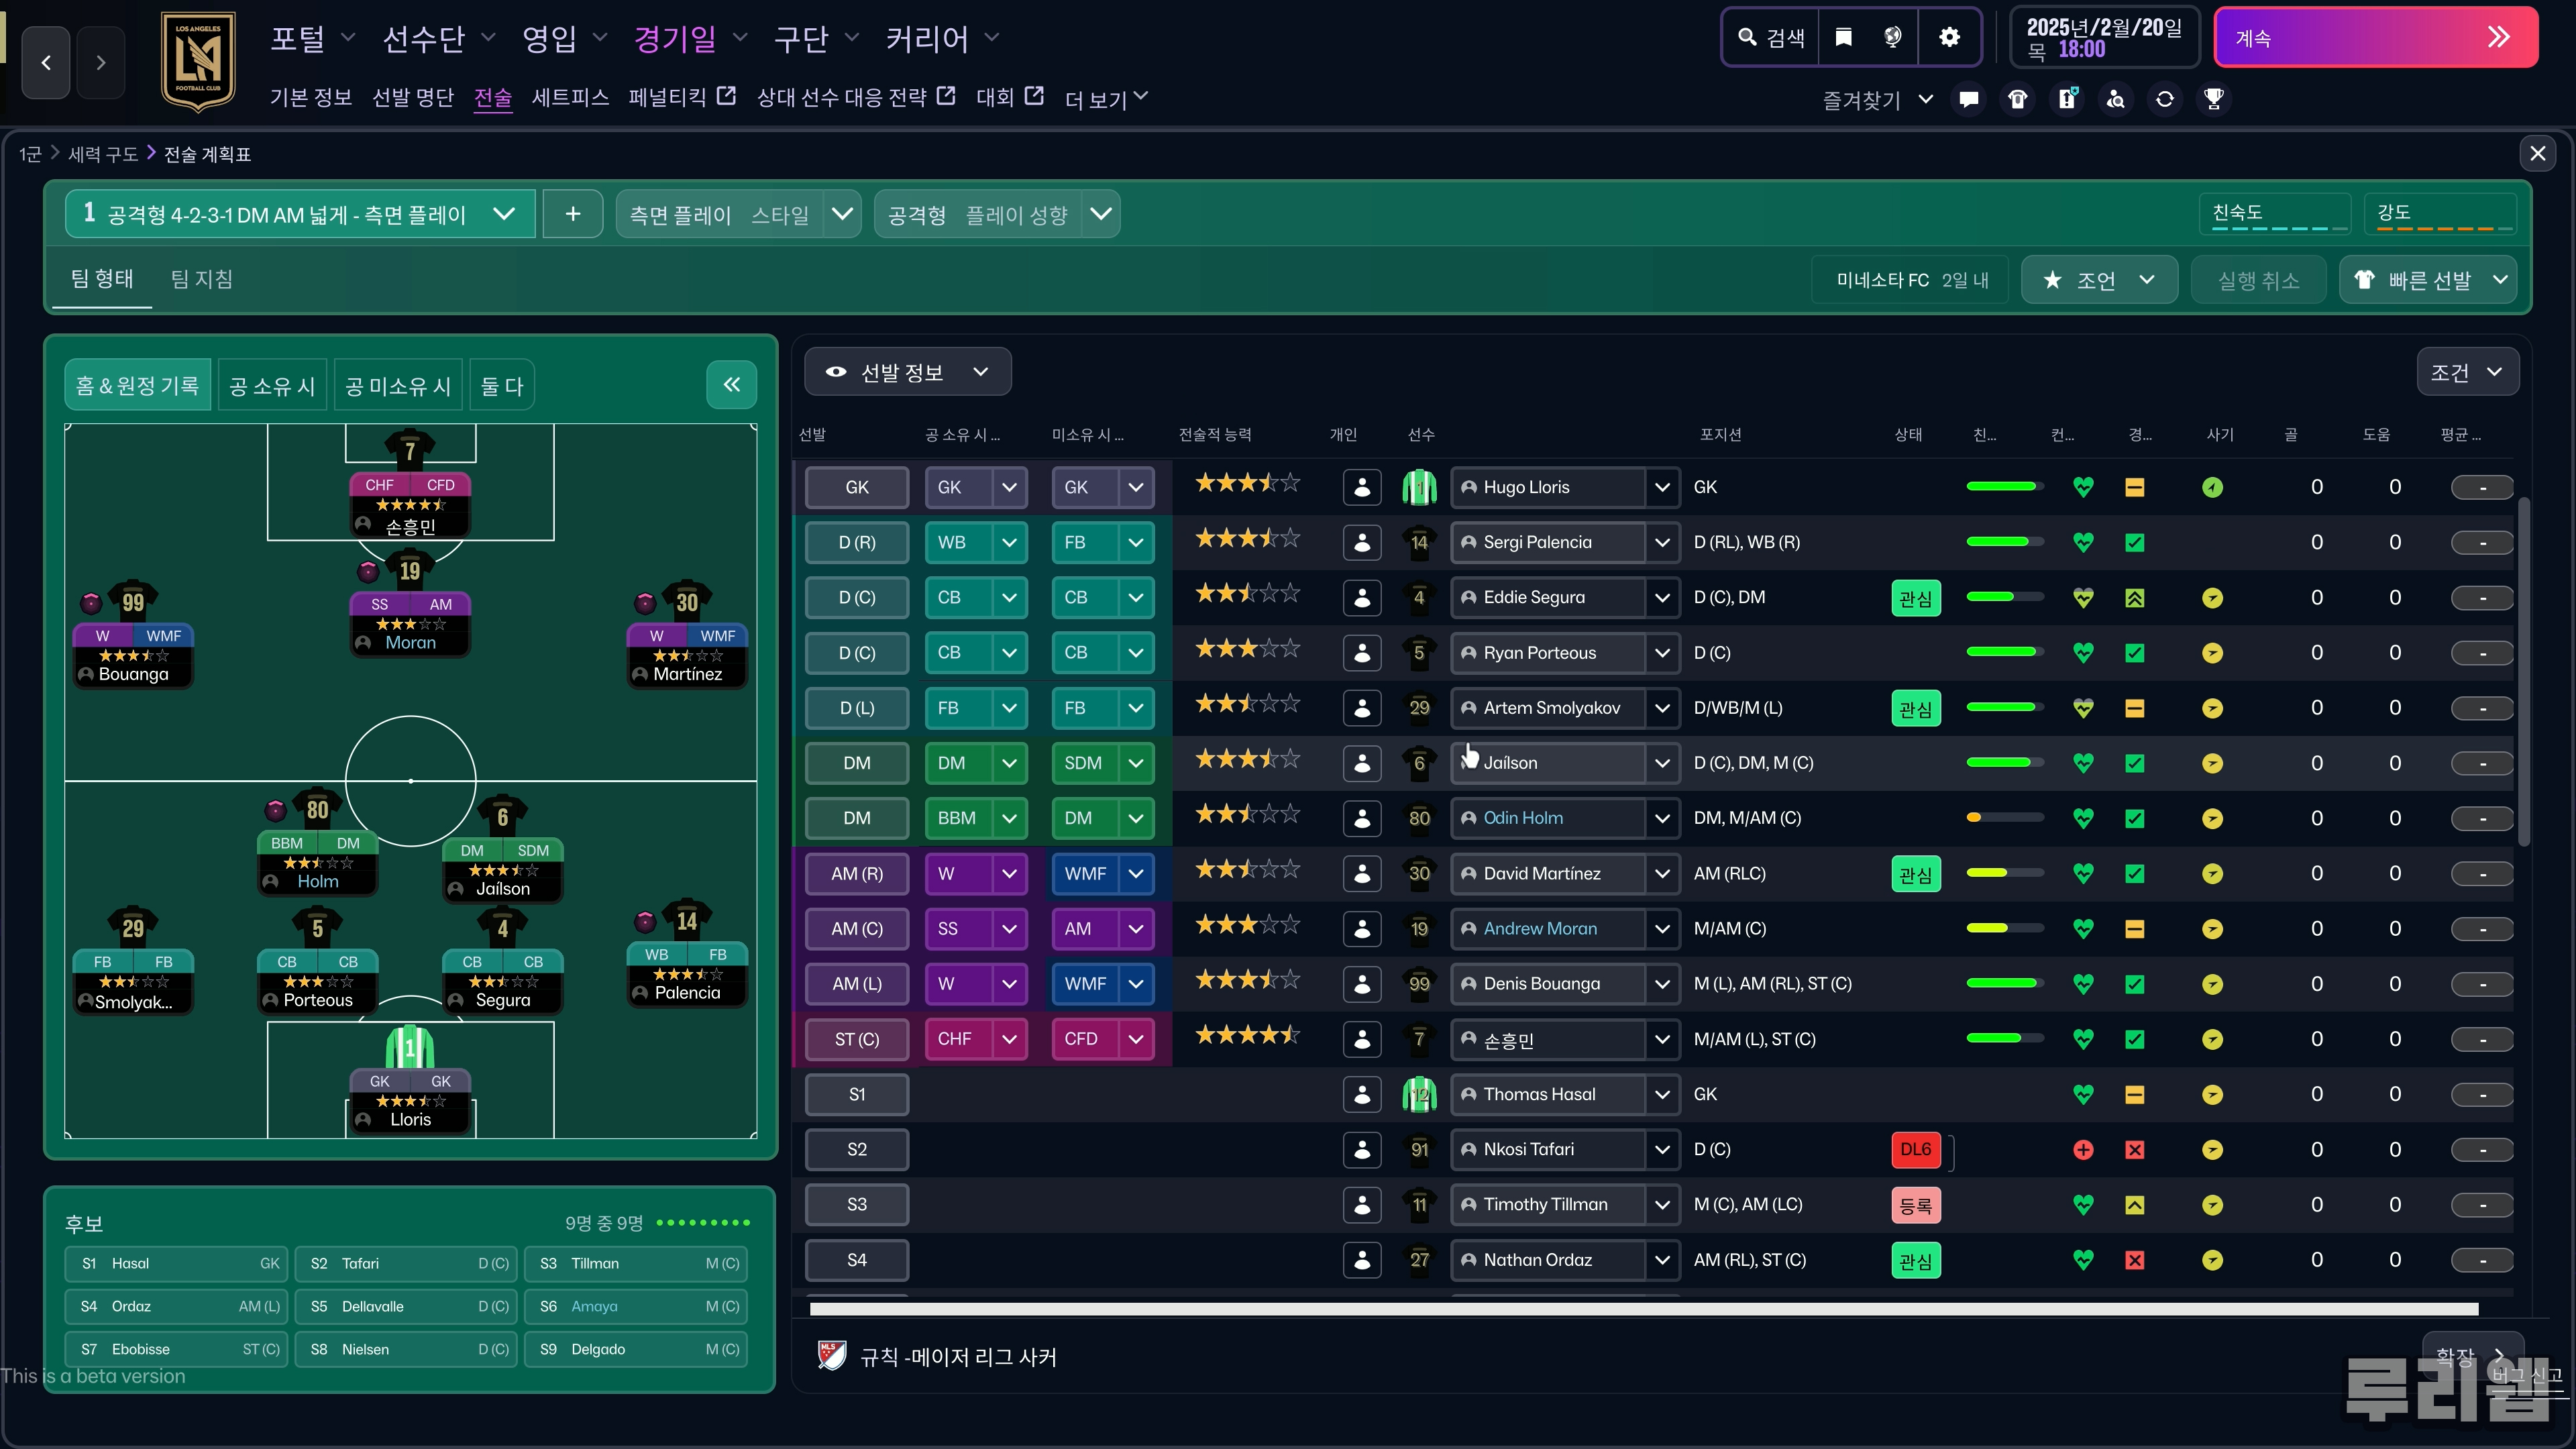2576x1449 pixels.
Task: Open the Jailson player selection dropdown arrow
Action: [x=1661, y=763]
